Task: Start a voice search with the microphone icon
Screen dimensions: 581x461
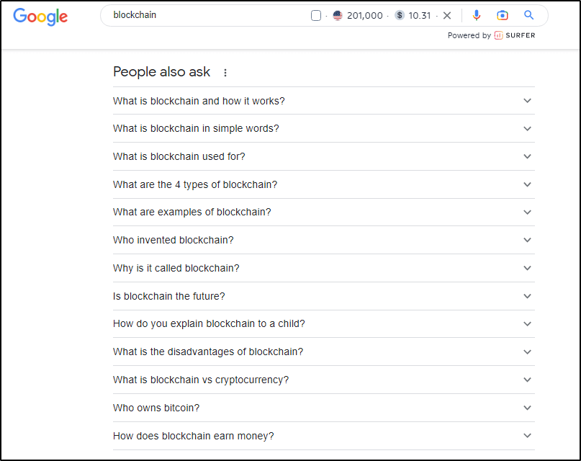Action: [x=477, y=15]
